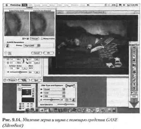
Task: Open the Image menu in menu bar
Action: click(37, 5)
